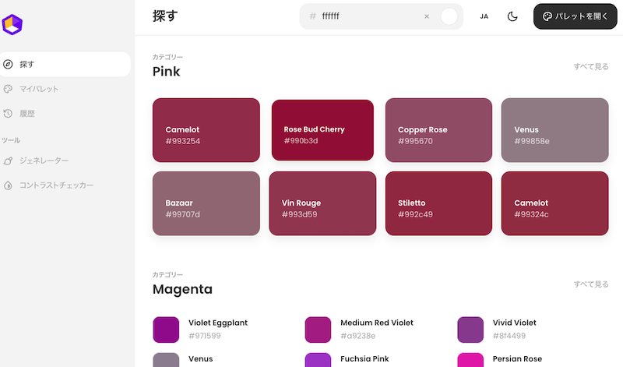Select the マイパレット menu item
Image resolution: width=623 pixels, height=367 pixels.
coord(39,89)
